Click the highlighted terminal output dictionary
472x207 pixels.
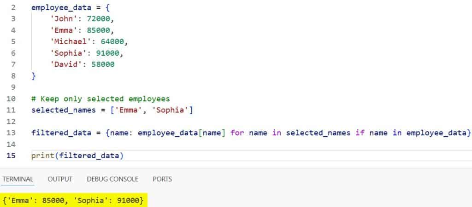[x=74, y=201]
